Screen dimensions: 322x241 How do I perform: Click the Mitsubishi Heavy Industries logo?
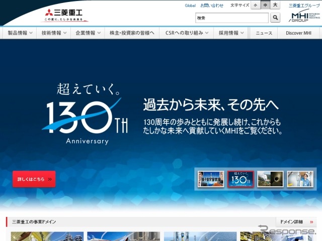pos(64,15)
